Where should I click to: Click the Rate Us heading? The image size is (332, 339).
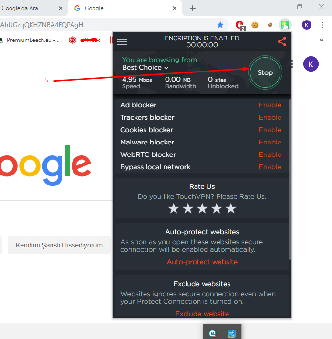(x=202, y=186)
